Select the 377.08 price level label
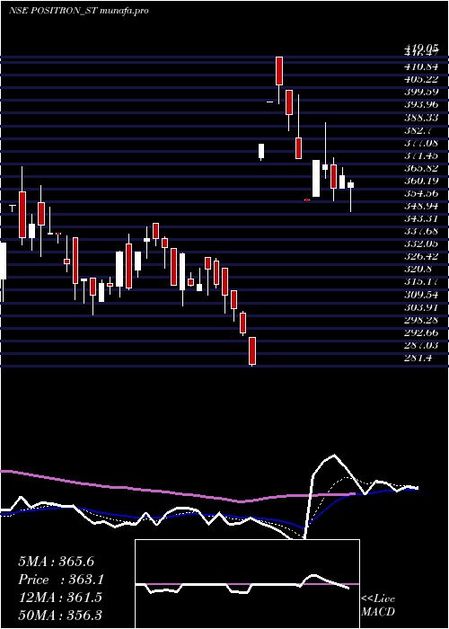The height and width of the screenshot is (629, 449). pyautogui.click(x=421, y=143)
